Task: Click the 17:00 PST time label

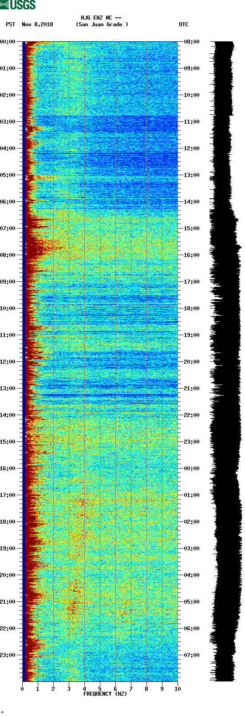Action: (x=8, y=495)
